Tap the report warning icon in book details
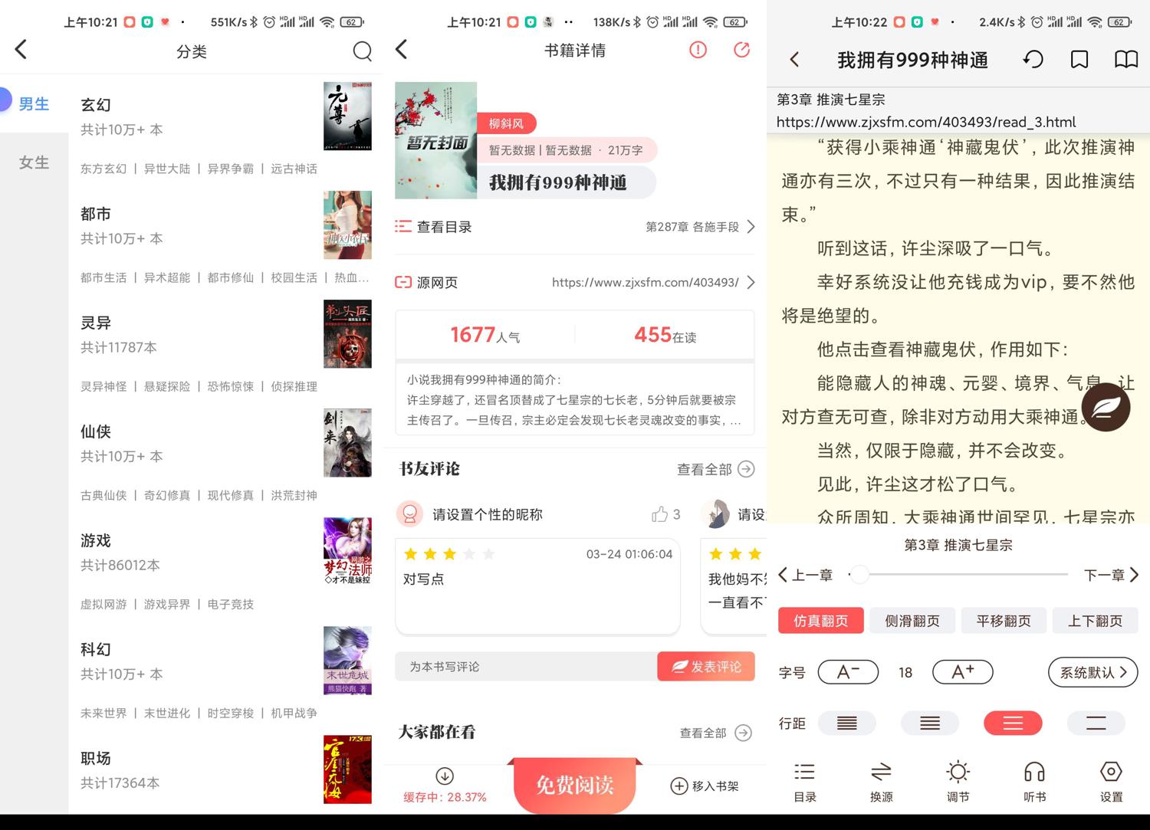Viewport: 1150px width, 830px height. [x=698, y=50]
